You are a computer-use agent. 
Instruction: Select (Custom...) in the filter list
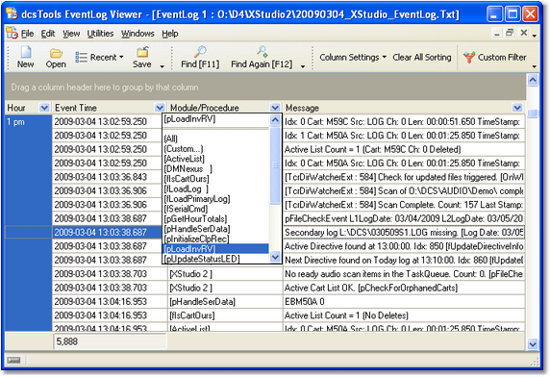(x=215, y=149)
